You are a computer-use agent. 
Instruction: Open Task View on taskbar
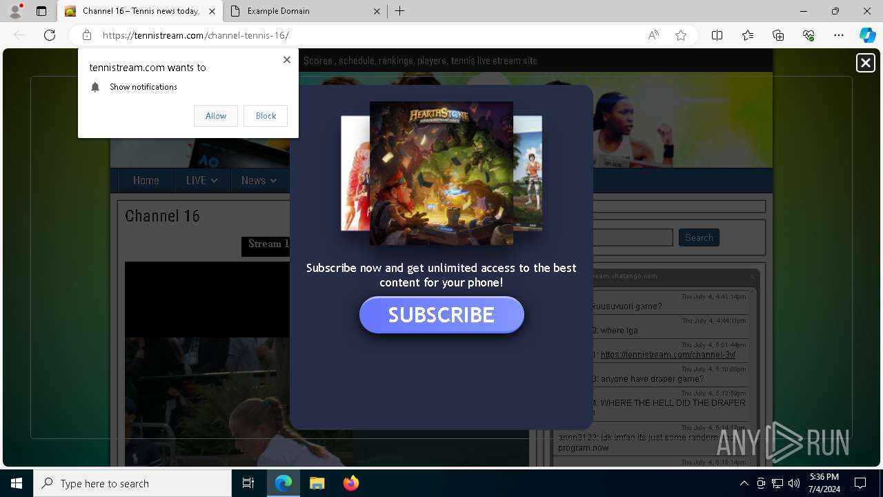point(248,483)
